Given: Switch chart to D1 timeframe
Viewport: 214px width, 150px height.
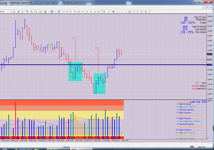Looking at the screenshot, I should (91, 12).
